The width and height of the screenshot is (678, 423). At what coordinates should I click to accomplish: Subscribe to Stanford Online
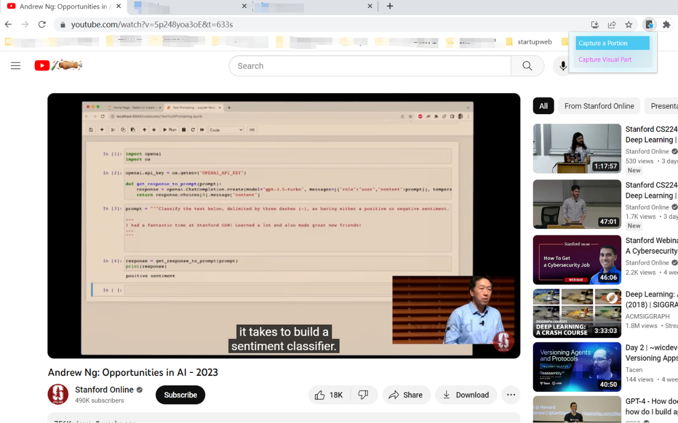tap(180, 395)
